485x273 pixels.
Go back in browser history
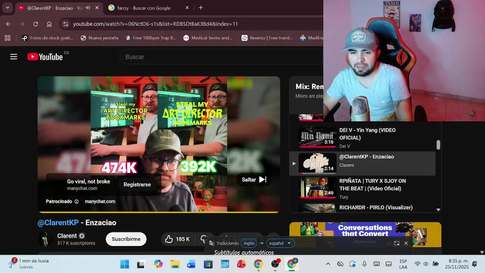tap(8, 24)
